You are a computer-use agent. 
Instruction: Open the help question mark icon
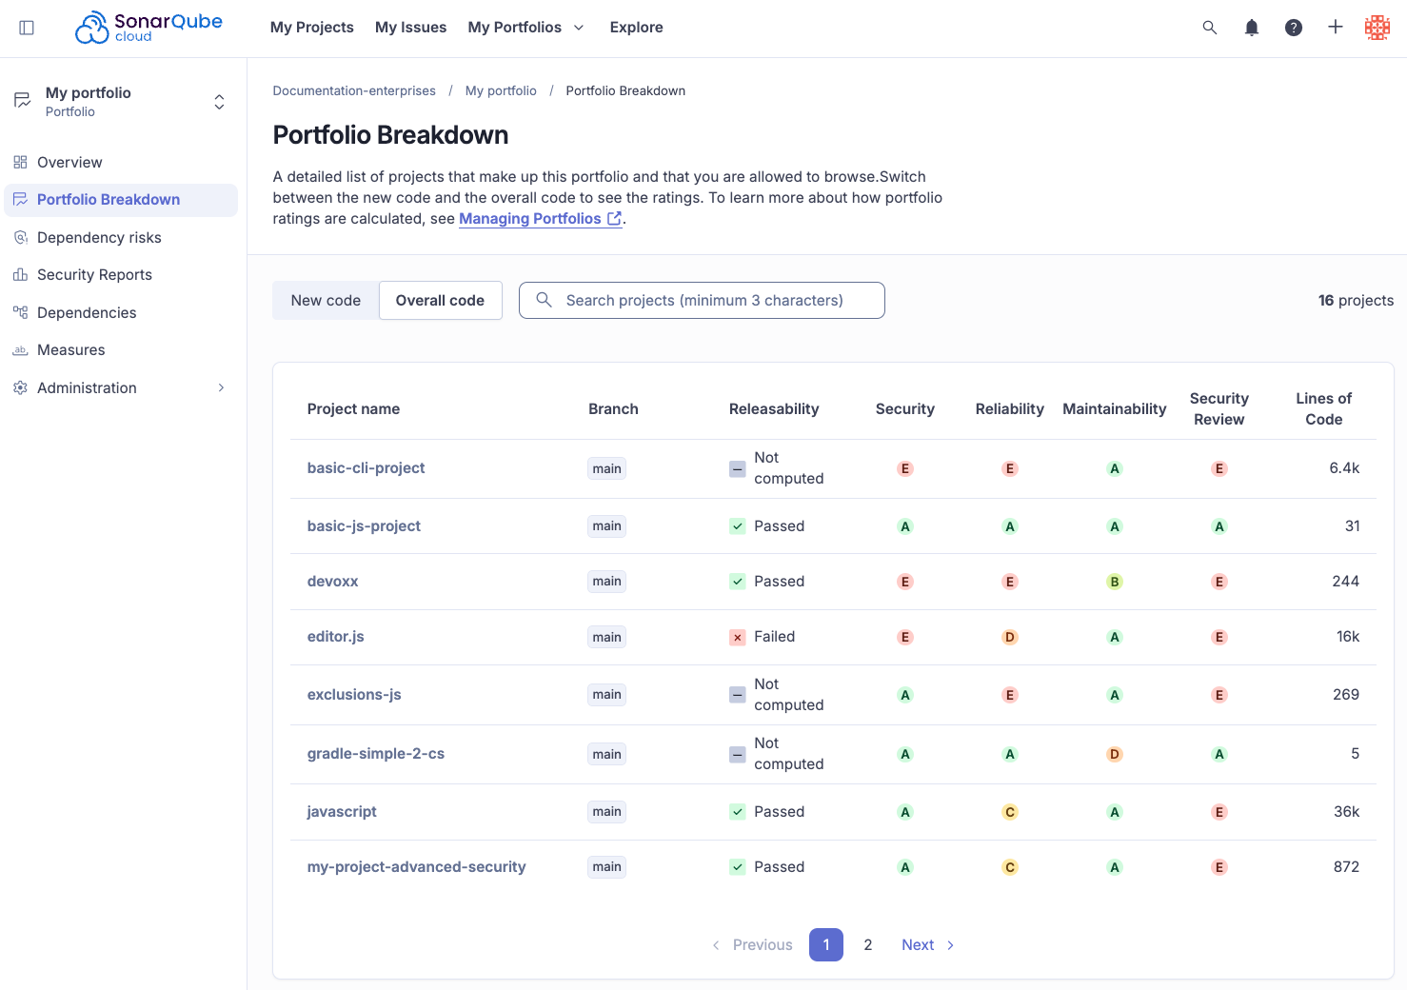(x=1294, y=28)
